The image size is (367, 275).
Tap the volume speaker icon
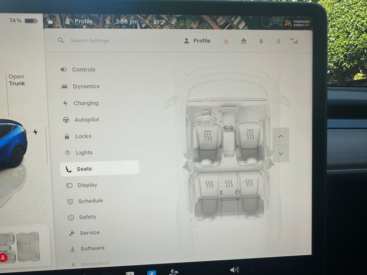pos(234,269)
